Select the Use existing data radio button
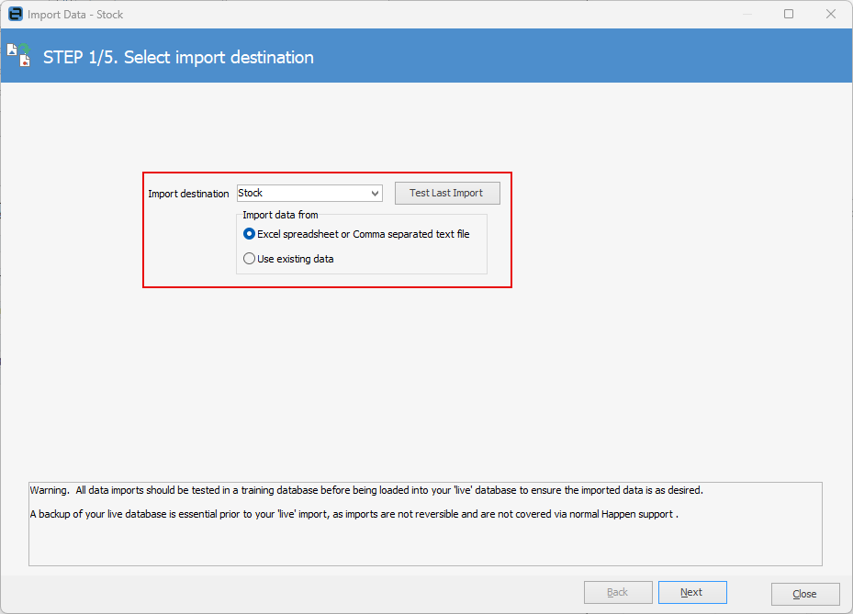 (249, 259)
